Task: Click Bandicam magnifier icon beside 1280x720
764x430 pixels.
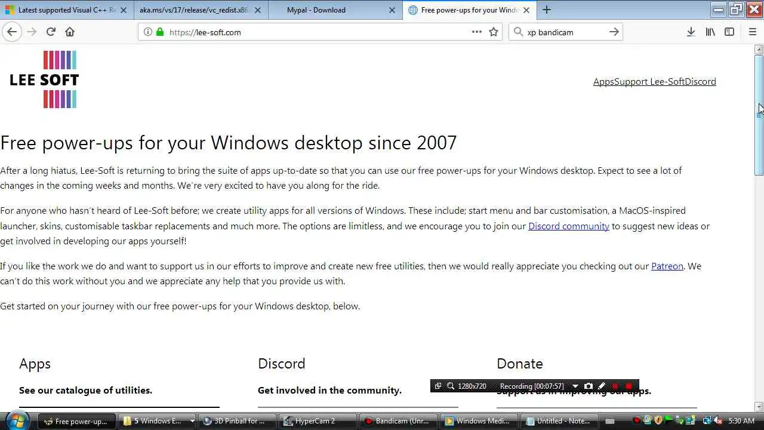Action: 451,386
